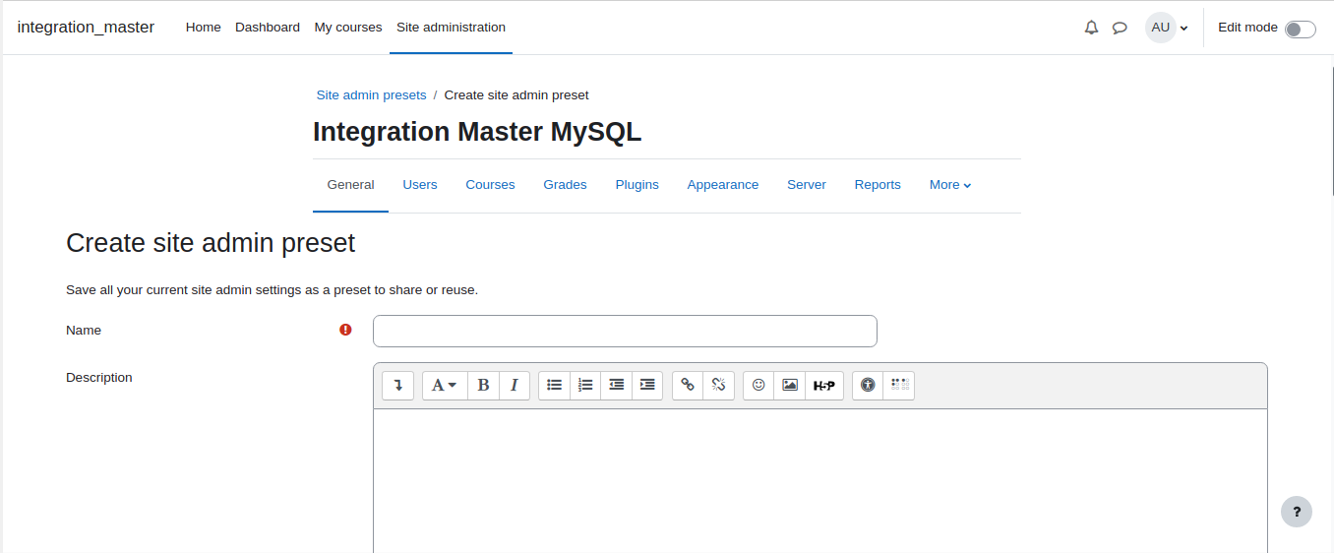Apply italic formatting in Description editor
Screen dimensions: 1334x553
click(x=515, y=386)
